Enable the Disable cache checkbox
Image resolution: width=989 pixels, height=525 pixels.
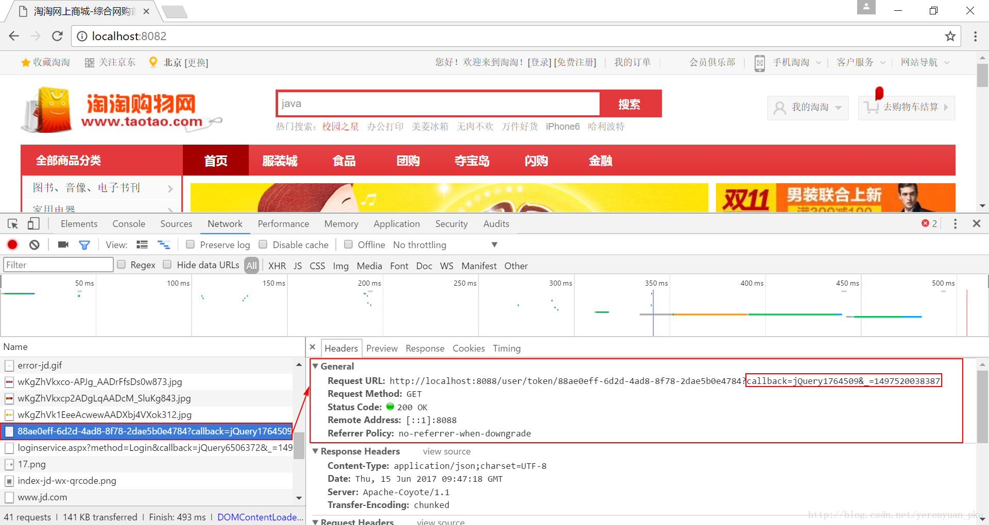click(263, 244)
